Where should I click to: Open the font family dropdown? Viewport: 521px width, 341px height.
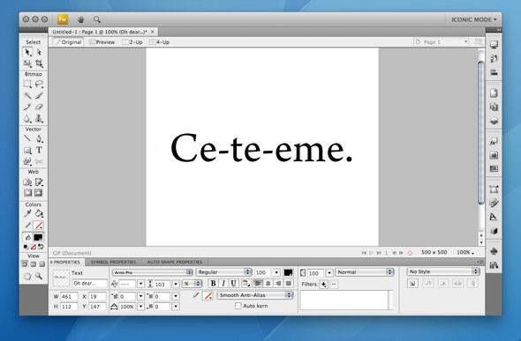(x=153, y=272)
